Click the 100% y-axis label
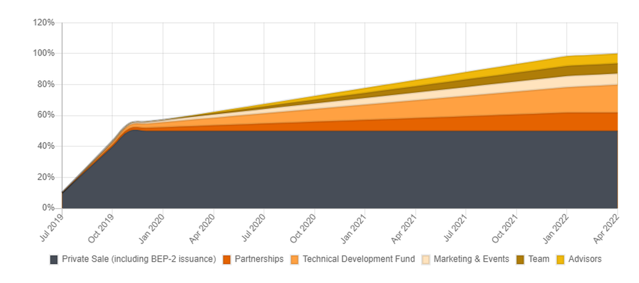 click(44, 53)
